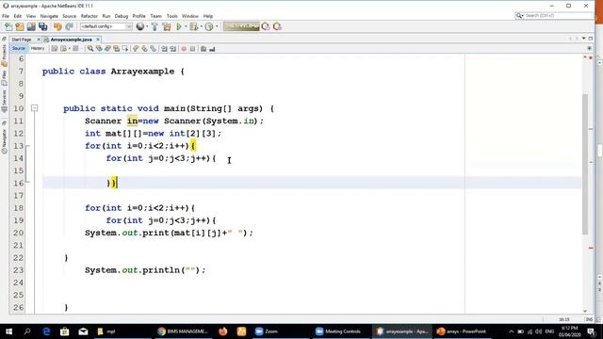
Task: Click the Build Project hammer icon
Action: [155, 26]
